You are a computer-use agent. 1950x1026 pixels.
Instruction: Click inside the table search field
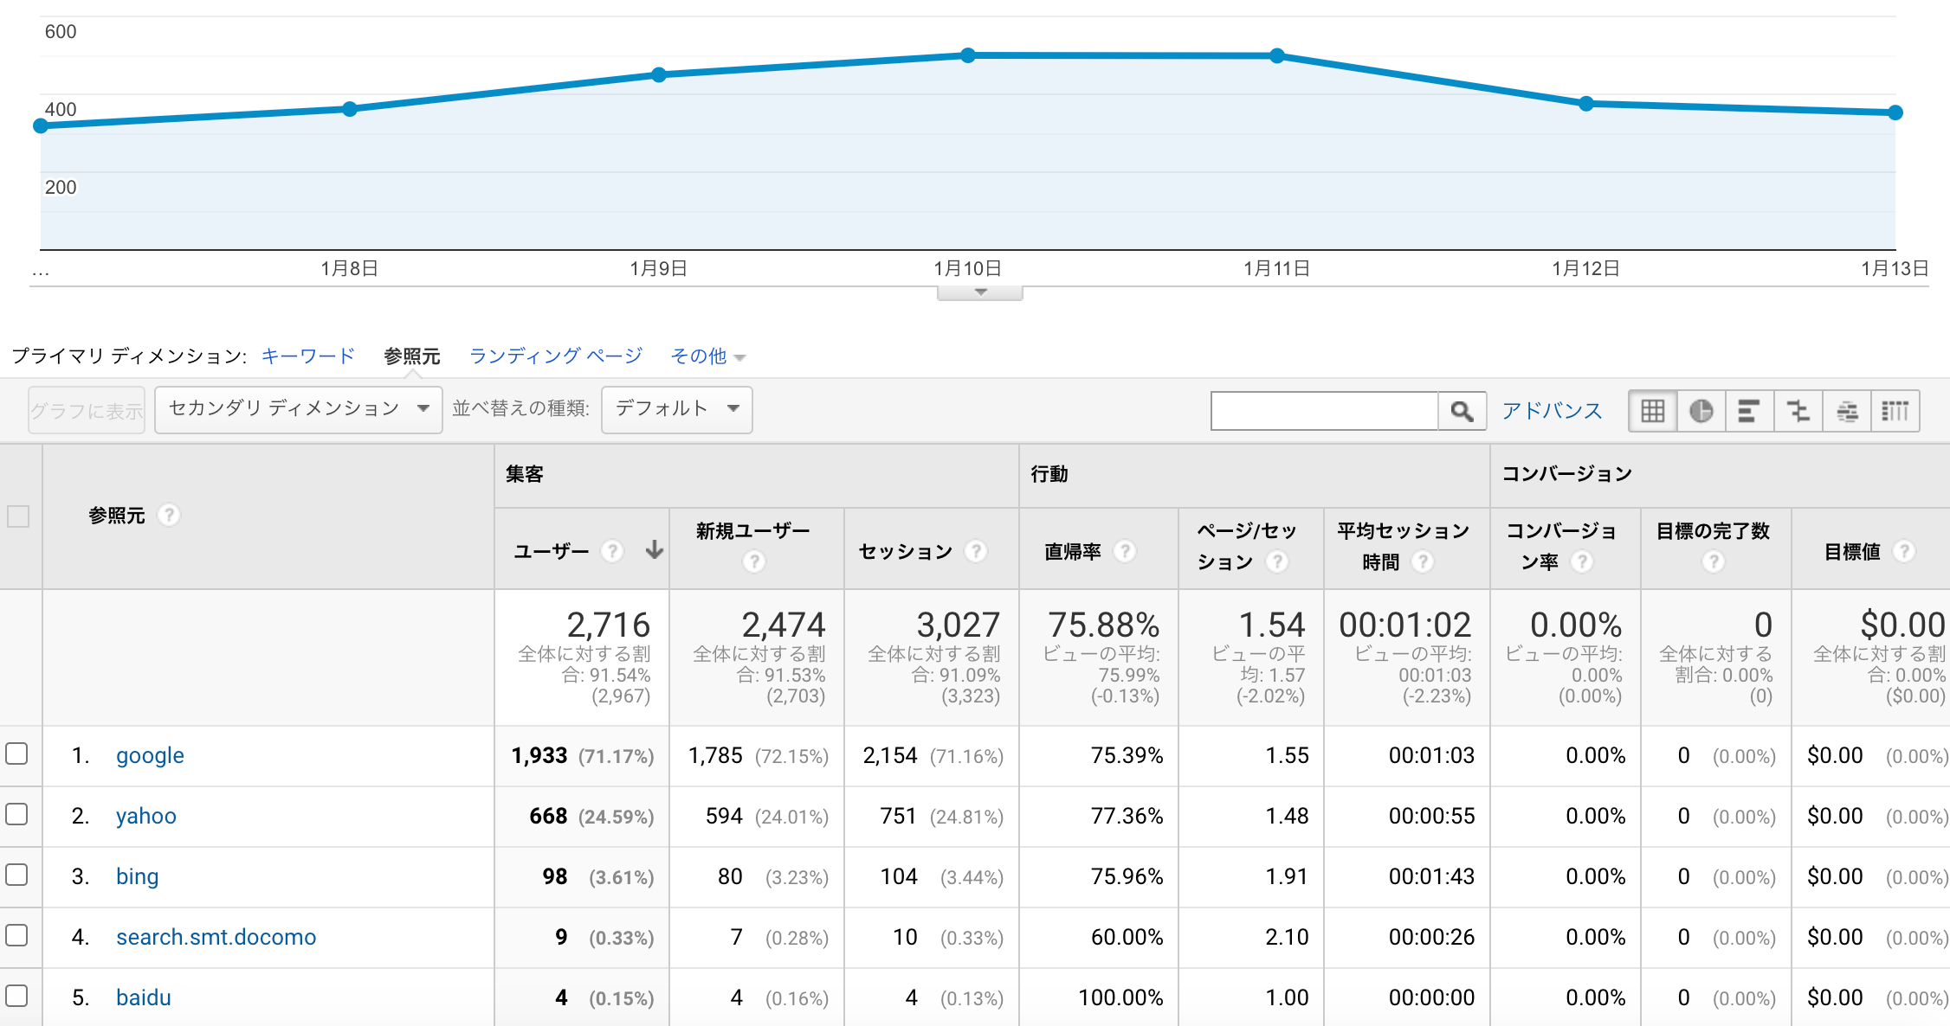1323,410
